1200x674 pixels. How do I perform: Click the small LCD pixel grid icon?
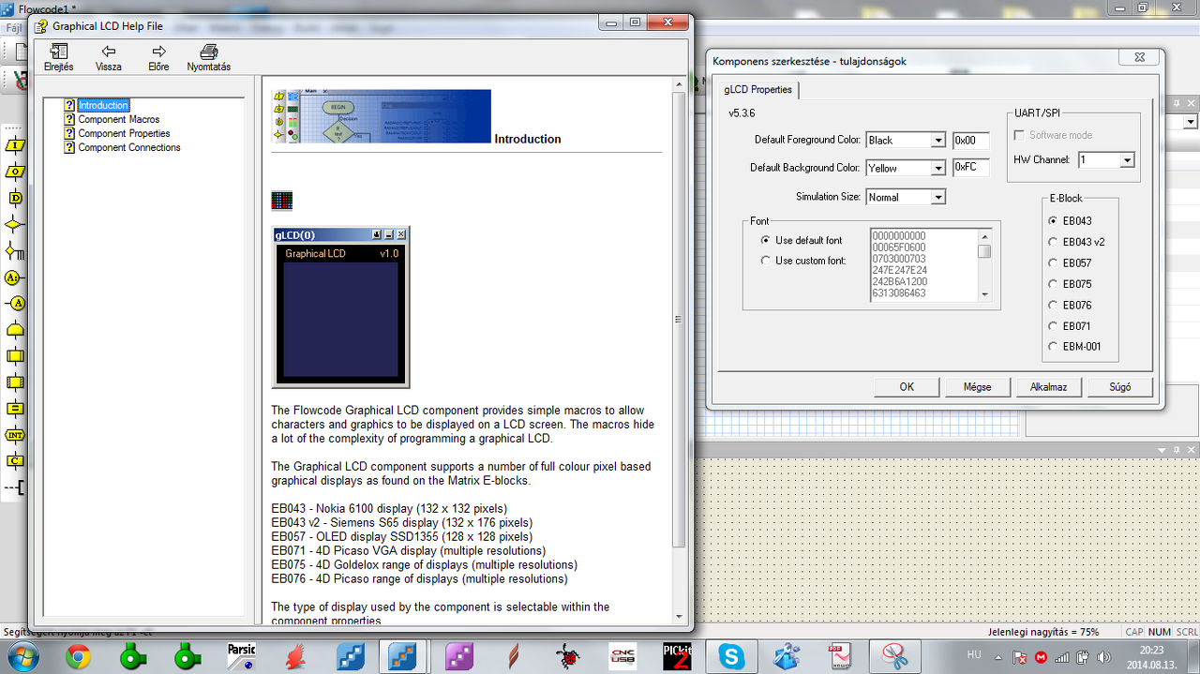tap(281, 201)
